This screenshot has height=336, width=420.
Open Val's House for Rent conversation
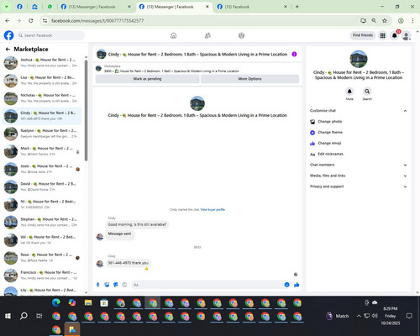[42, 240]
